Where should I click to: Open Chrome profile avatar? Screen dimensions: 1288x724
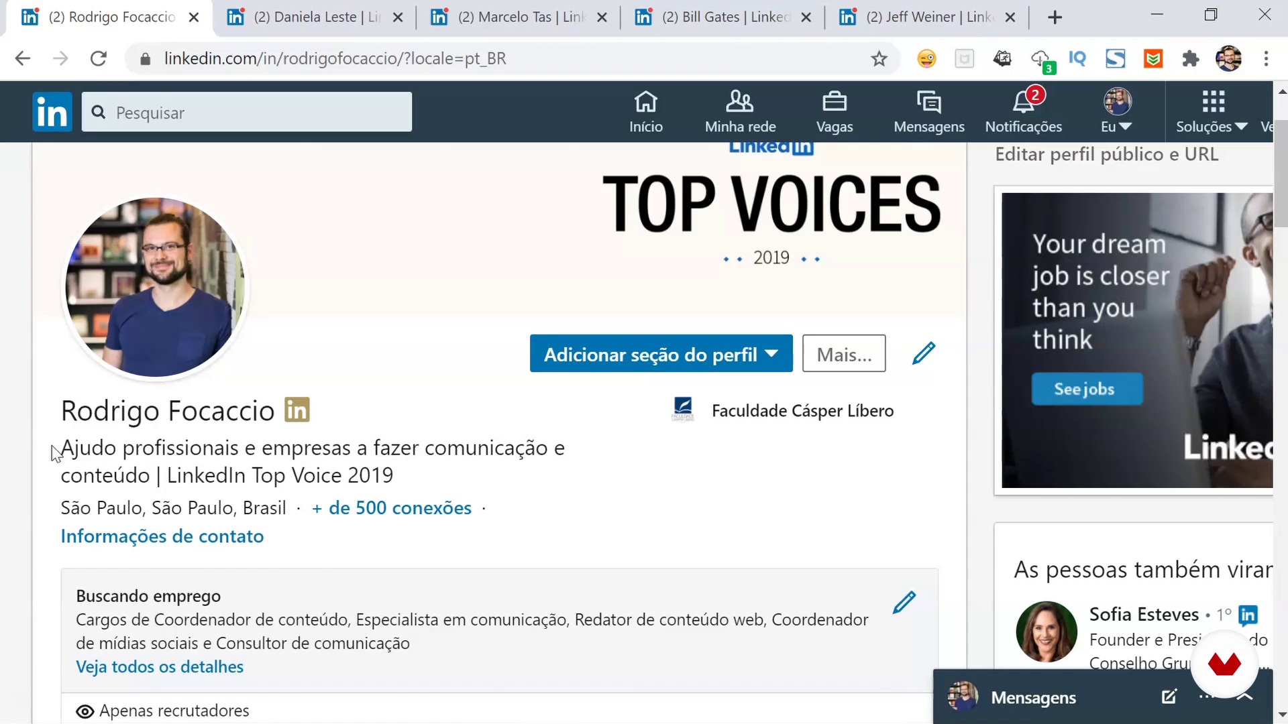pos(1229,59)
